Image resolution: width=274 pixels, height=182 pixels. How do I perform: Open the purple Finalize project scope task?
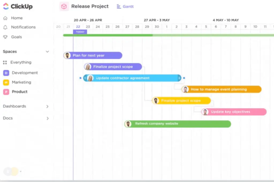[x=113, y=67]
